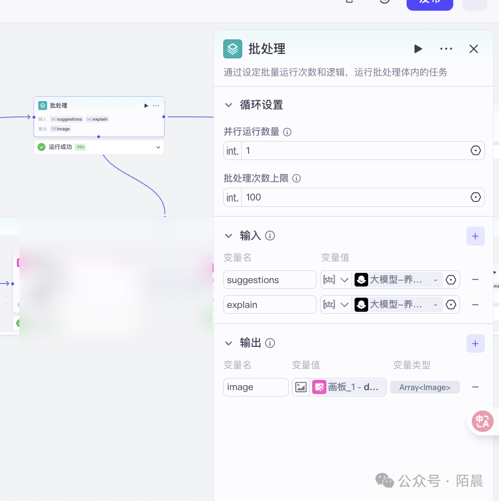Click the 批处理 node's bottom connector port

click(99, 137)
